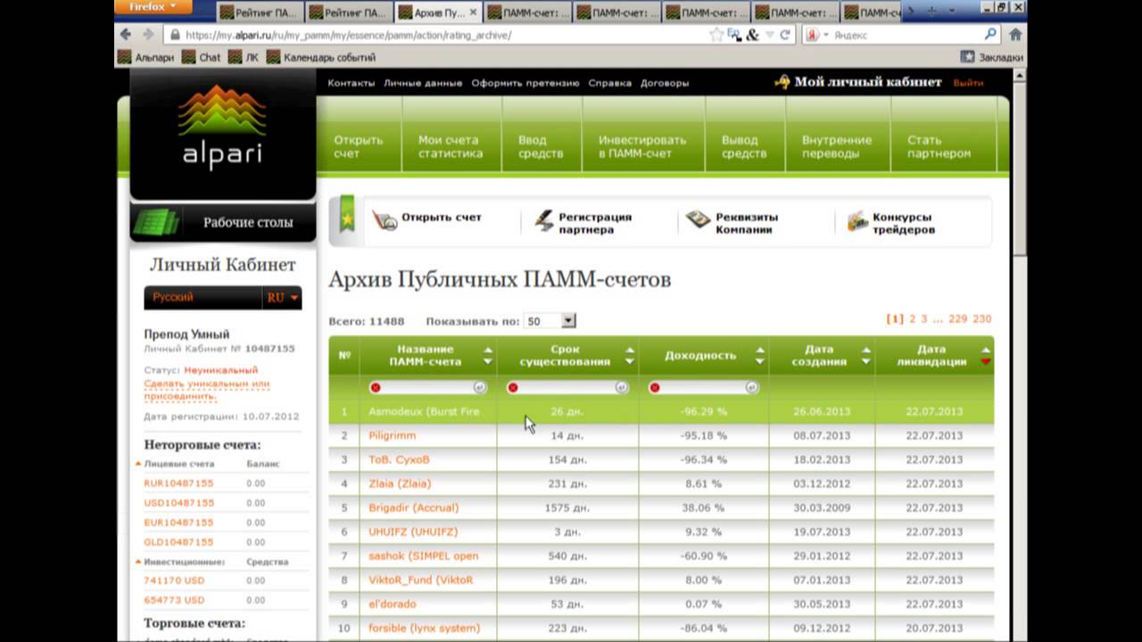The height and width of the screenshot is (642, 1142).
Task: Go to last page 230
Action: pos(982,319)
